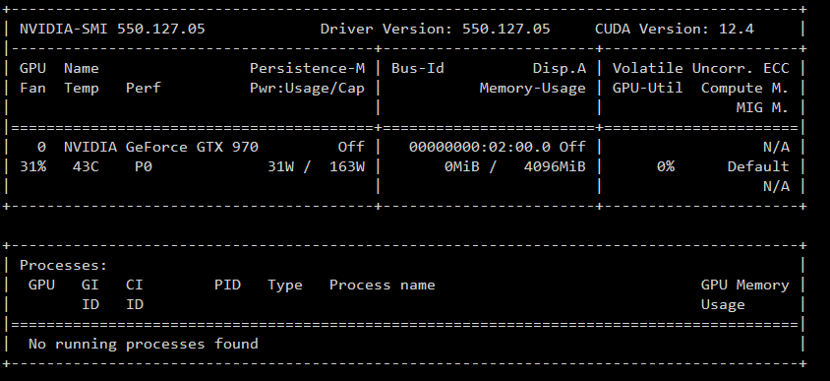This screenshot has height=381, width=830.
Task: Click the Persistence-M column header
Action: 307,68
